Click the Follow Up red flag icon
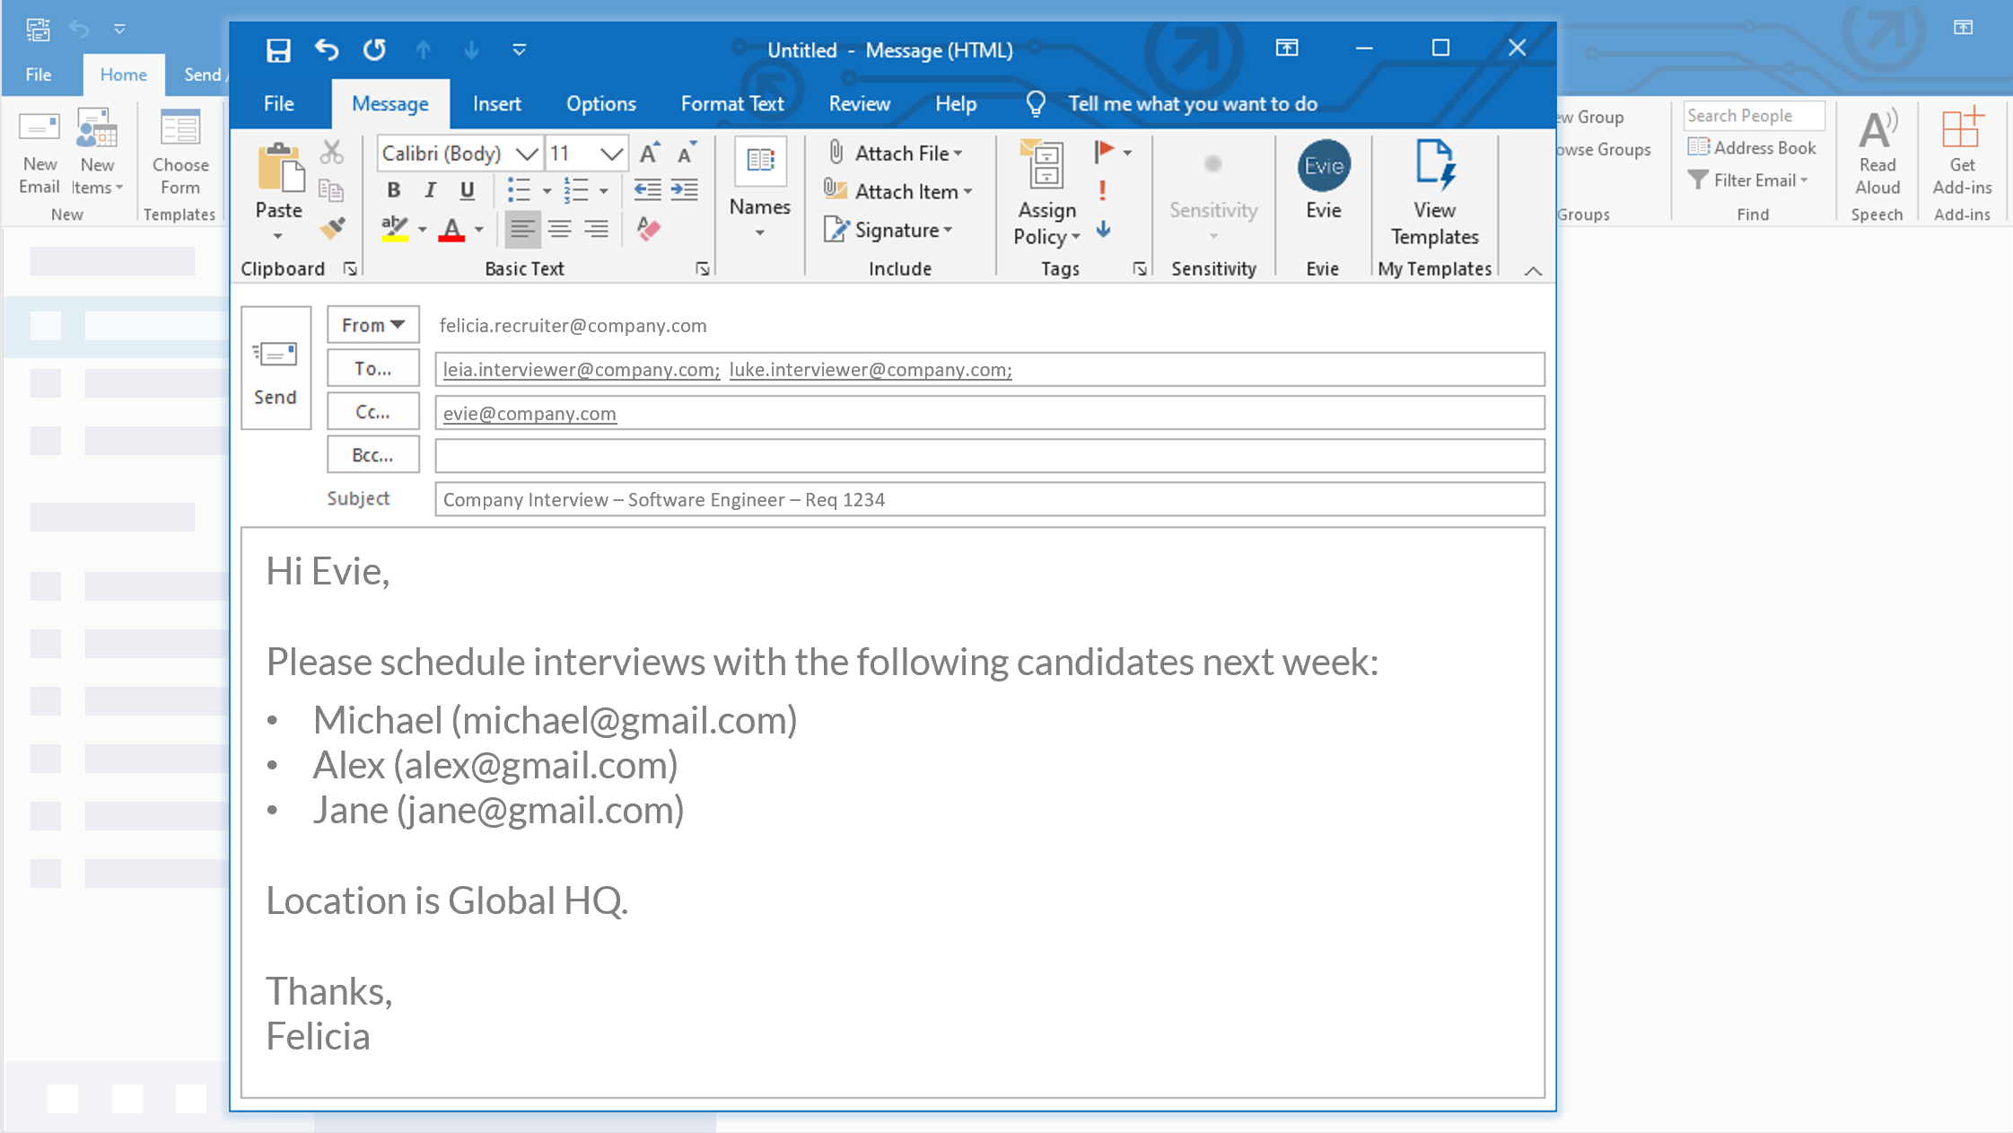The height and width of the screenshot is (1133, 2013). [x=1105, y=152]
